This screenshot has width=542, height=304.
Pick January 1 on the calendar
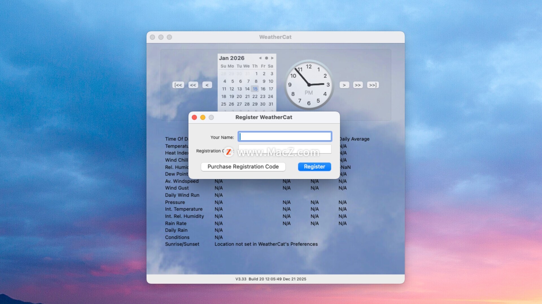(x=256, y=74)
